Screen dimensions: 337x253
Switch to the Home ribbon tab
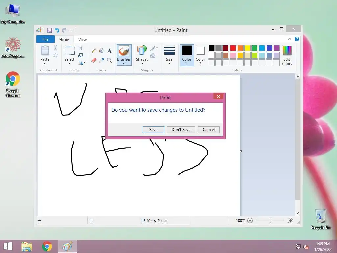point(64,40)
